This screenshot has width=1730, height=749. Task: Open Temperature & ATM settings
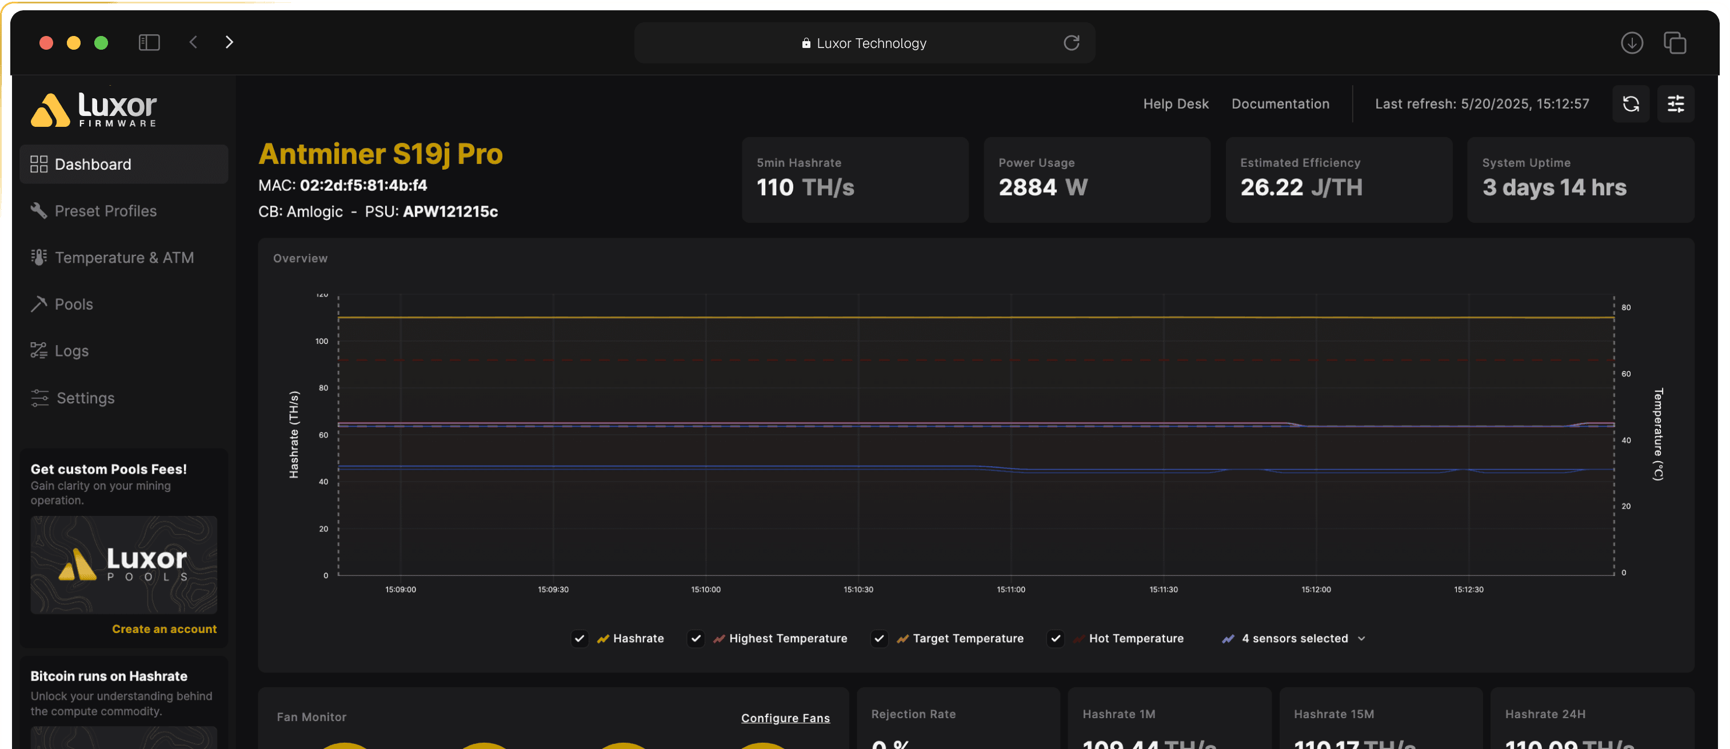tap(124, 257)
